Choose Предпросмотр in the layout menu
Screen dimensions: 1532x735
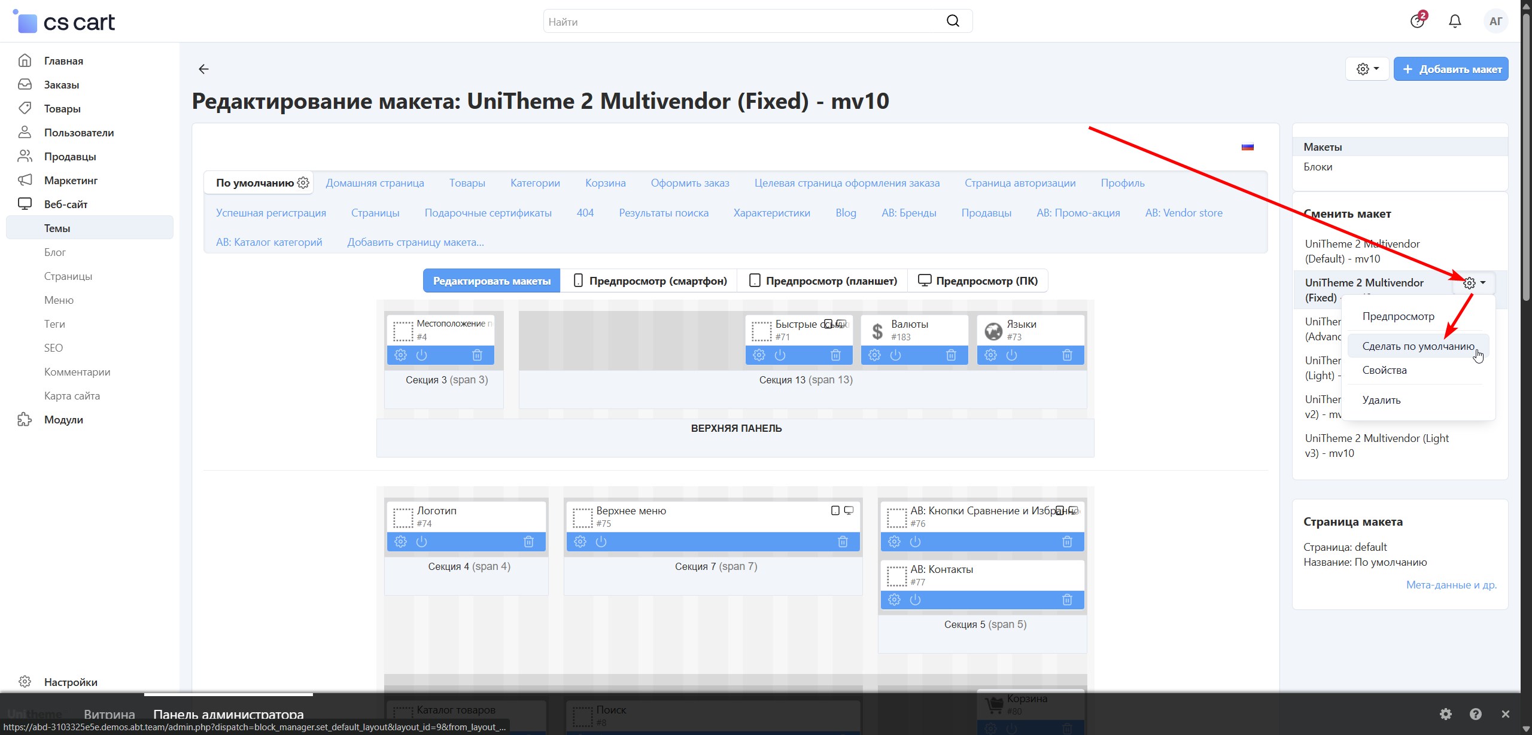(1399, 316)
